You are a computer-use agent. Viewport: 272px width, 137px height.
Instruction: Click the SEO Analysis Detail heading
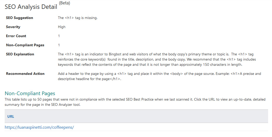tap(31, 7)
